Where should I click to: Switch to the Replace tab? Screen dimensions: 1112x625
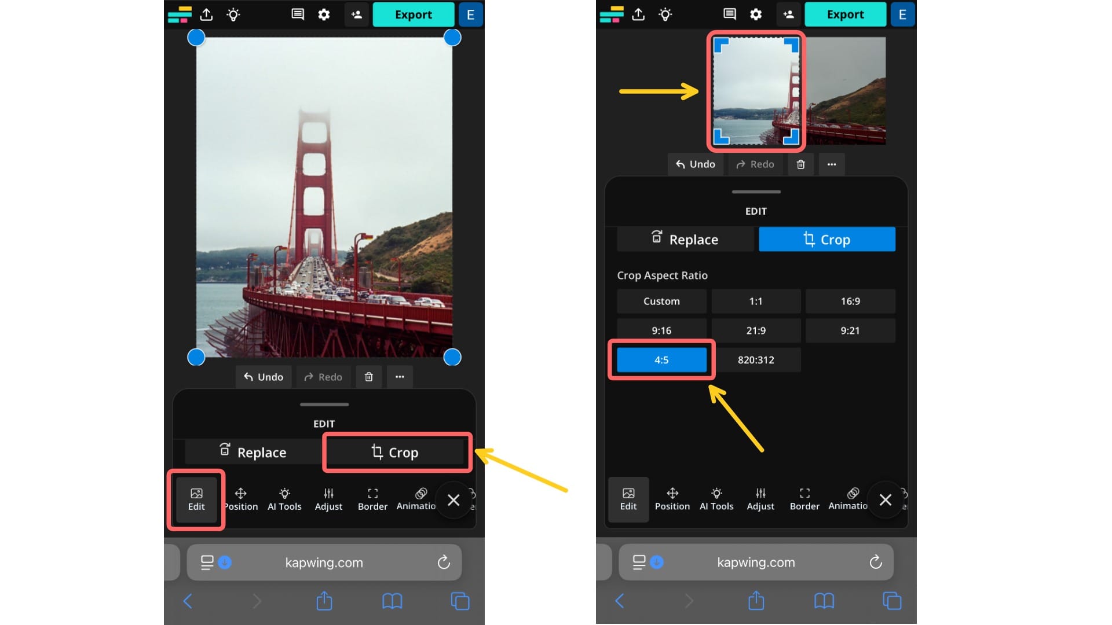point(685,239)
